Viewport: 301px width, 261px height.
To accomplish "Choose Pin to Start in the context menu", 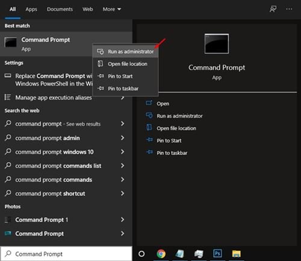I will pos(125,76).
